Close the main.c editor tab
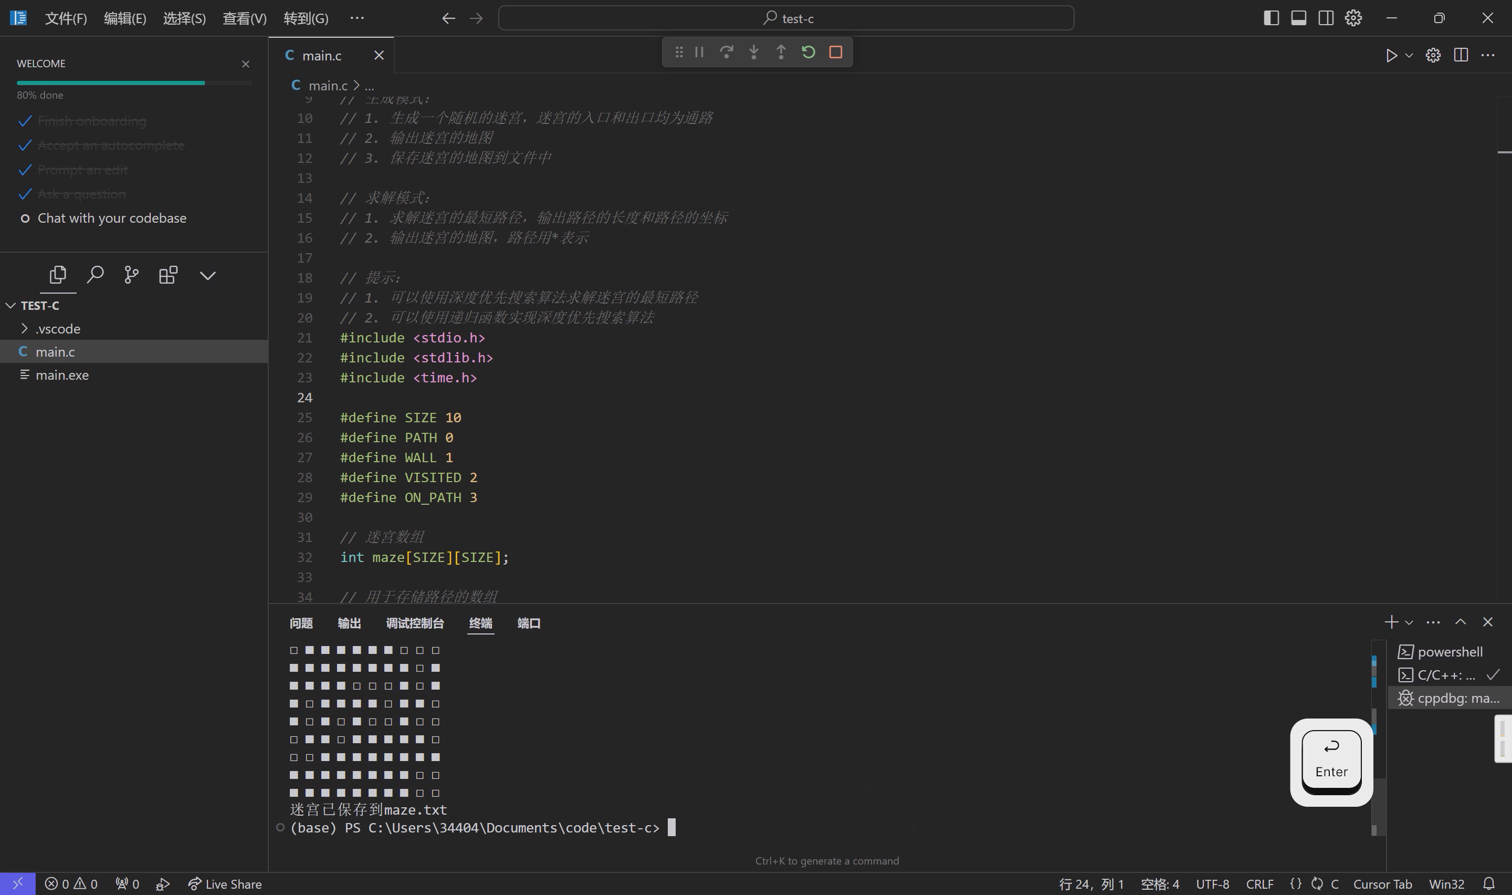Viewport: 1512px width, 895px height. coord(379,56)
